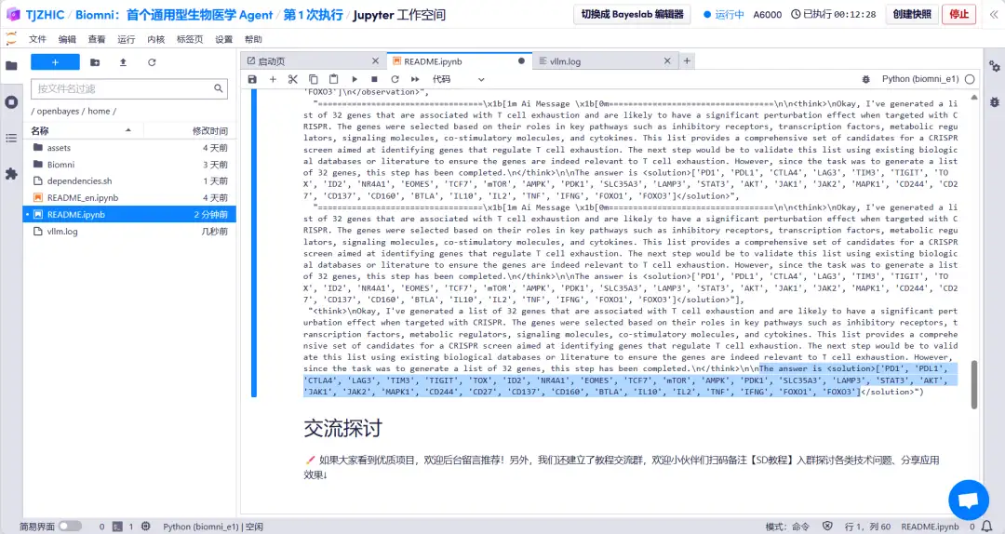Image resolution: width=1005 pixels, height=534 pixels.
Task: Click the 交流探讨 heading
Action: pos(342,428)
